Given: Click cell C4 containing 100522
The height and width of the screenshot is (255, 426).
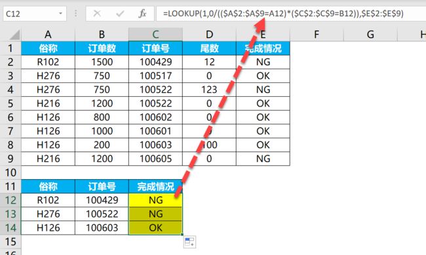Looking at the screenshot, I should click(x=155, y=90).
